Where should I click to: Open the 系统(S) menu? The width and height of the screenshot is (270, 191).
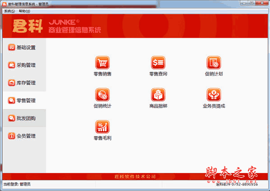click(x=9, y=11)
